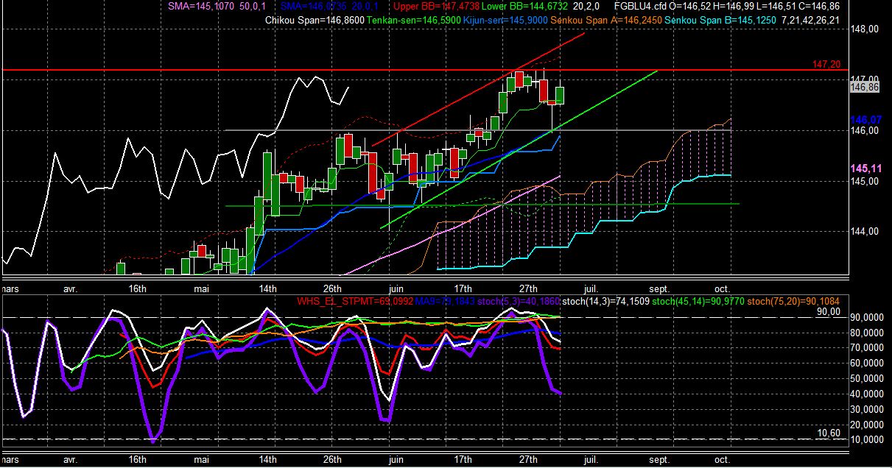Click the 90,00 overbought level label
This screenshot has width=892, height=468.
pyautogui.click(x=828, y=312)
